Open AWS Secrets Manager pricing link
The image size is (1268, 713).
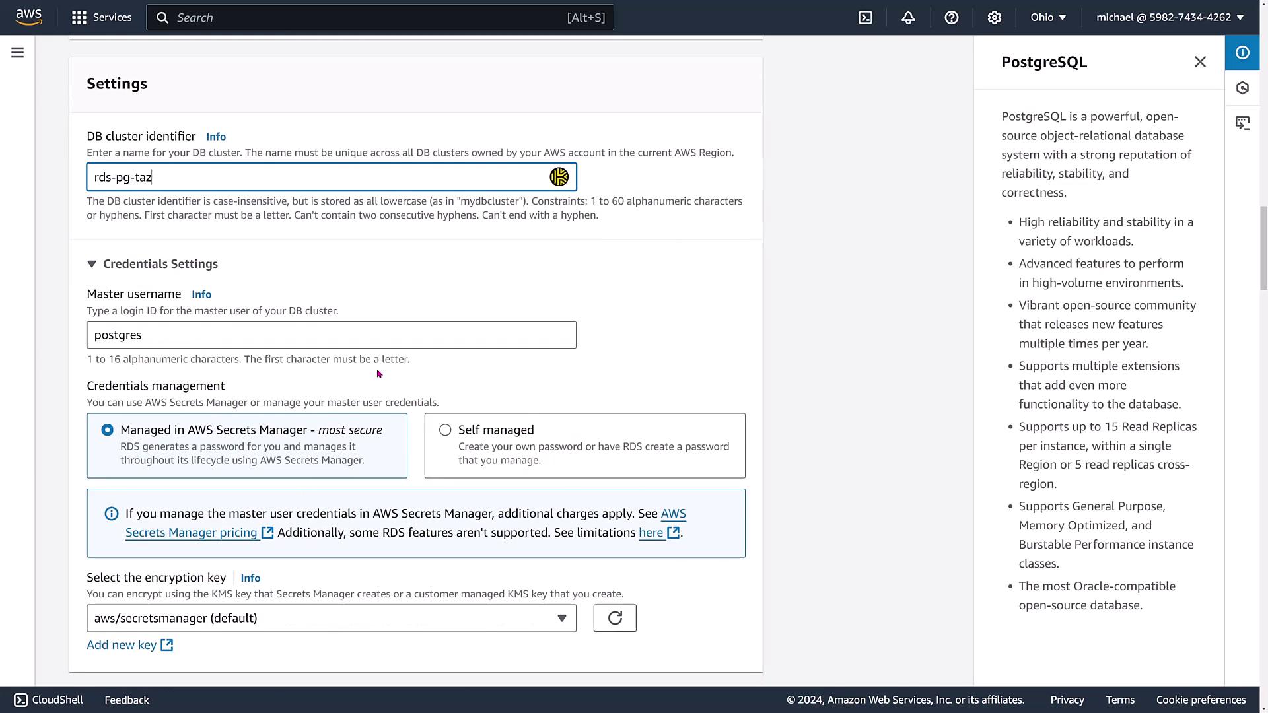click(192, 533)
